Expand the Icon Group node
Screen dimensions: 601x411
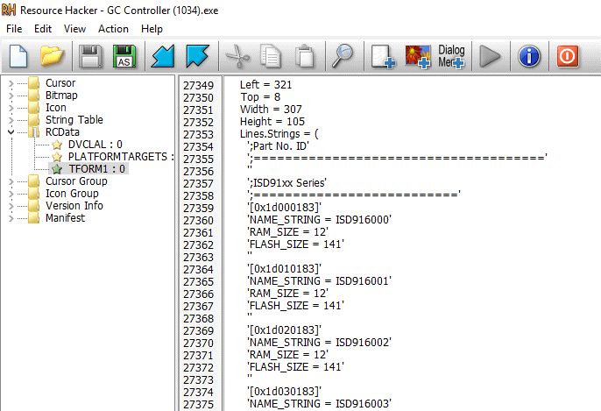tap(11, 194)
